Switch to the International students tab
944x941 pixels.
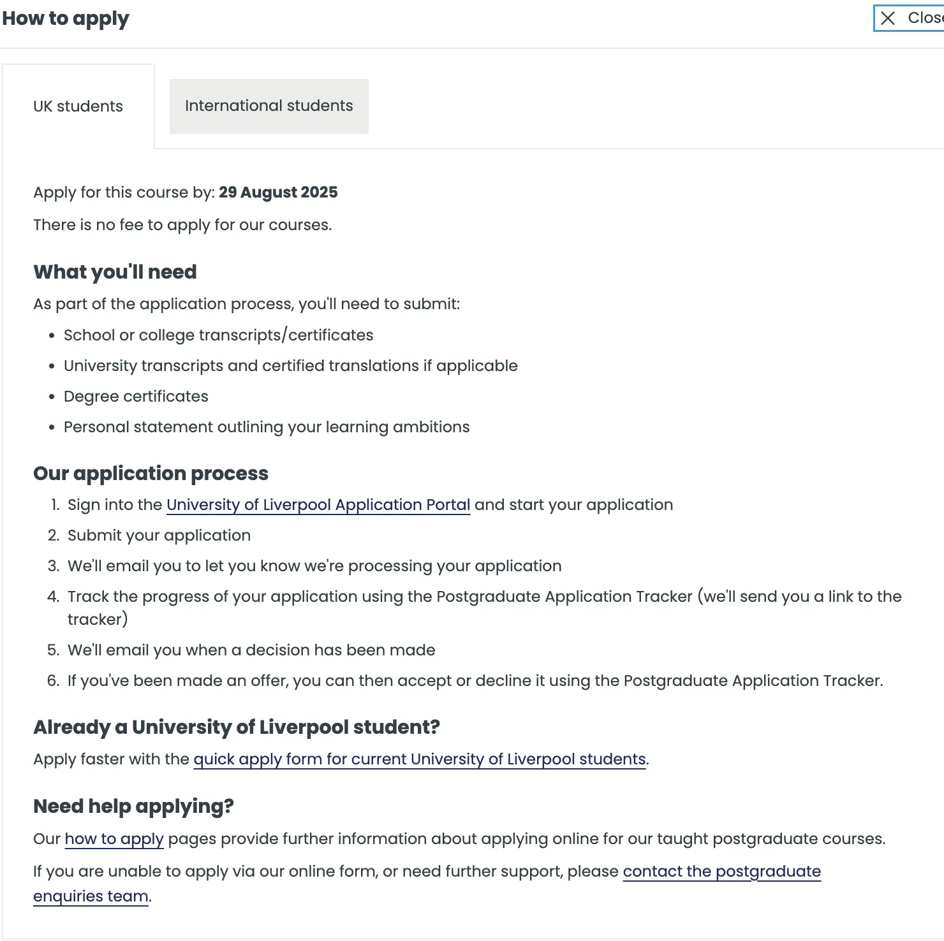(x=269, y=106)
